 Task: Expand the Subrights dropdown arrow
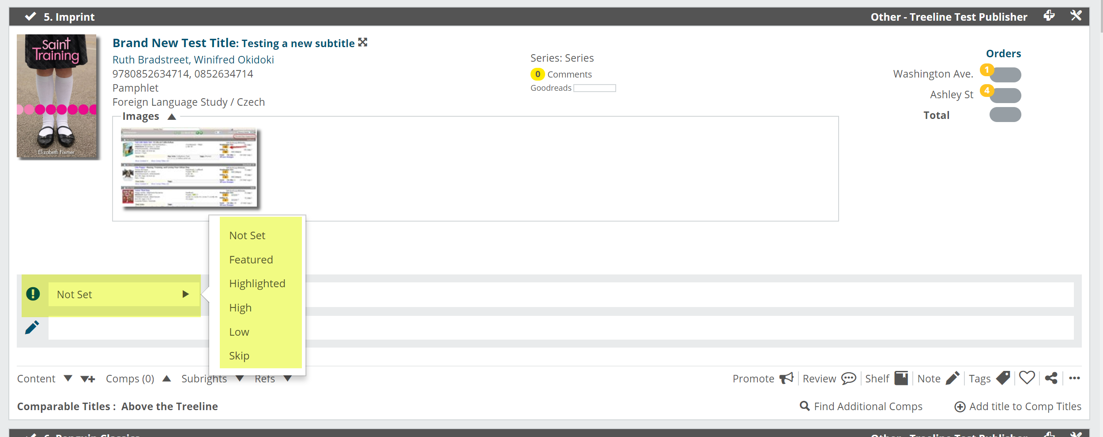240,378
